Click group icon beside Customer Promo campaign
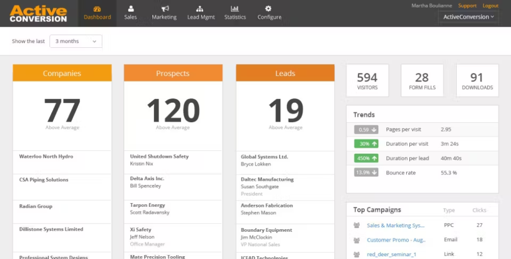Viewport: 511px width, 259px height. (x=357, y=240)
